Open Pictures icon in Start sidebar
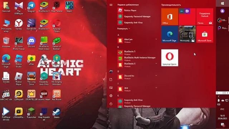This screenshot has height=129, width=229. point(111,87)
